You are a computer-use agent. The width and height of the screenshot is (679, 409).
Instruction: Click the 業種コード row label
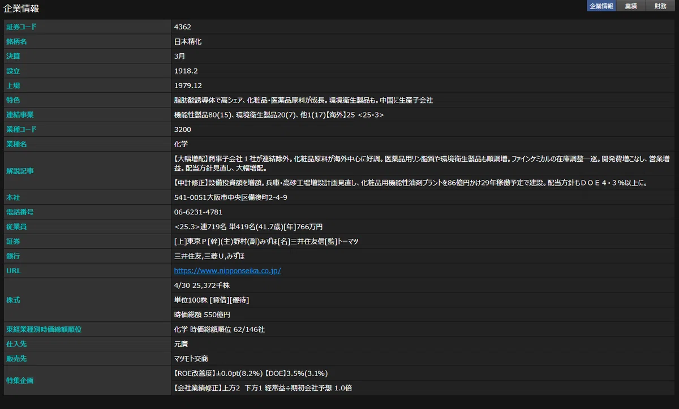(21, 130)
